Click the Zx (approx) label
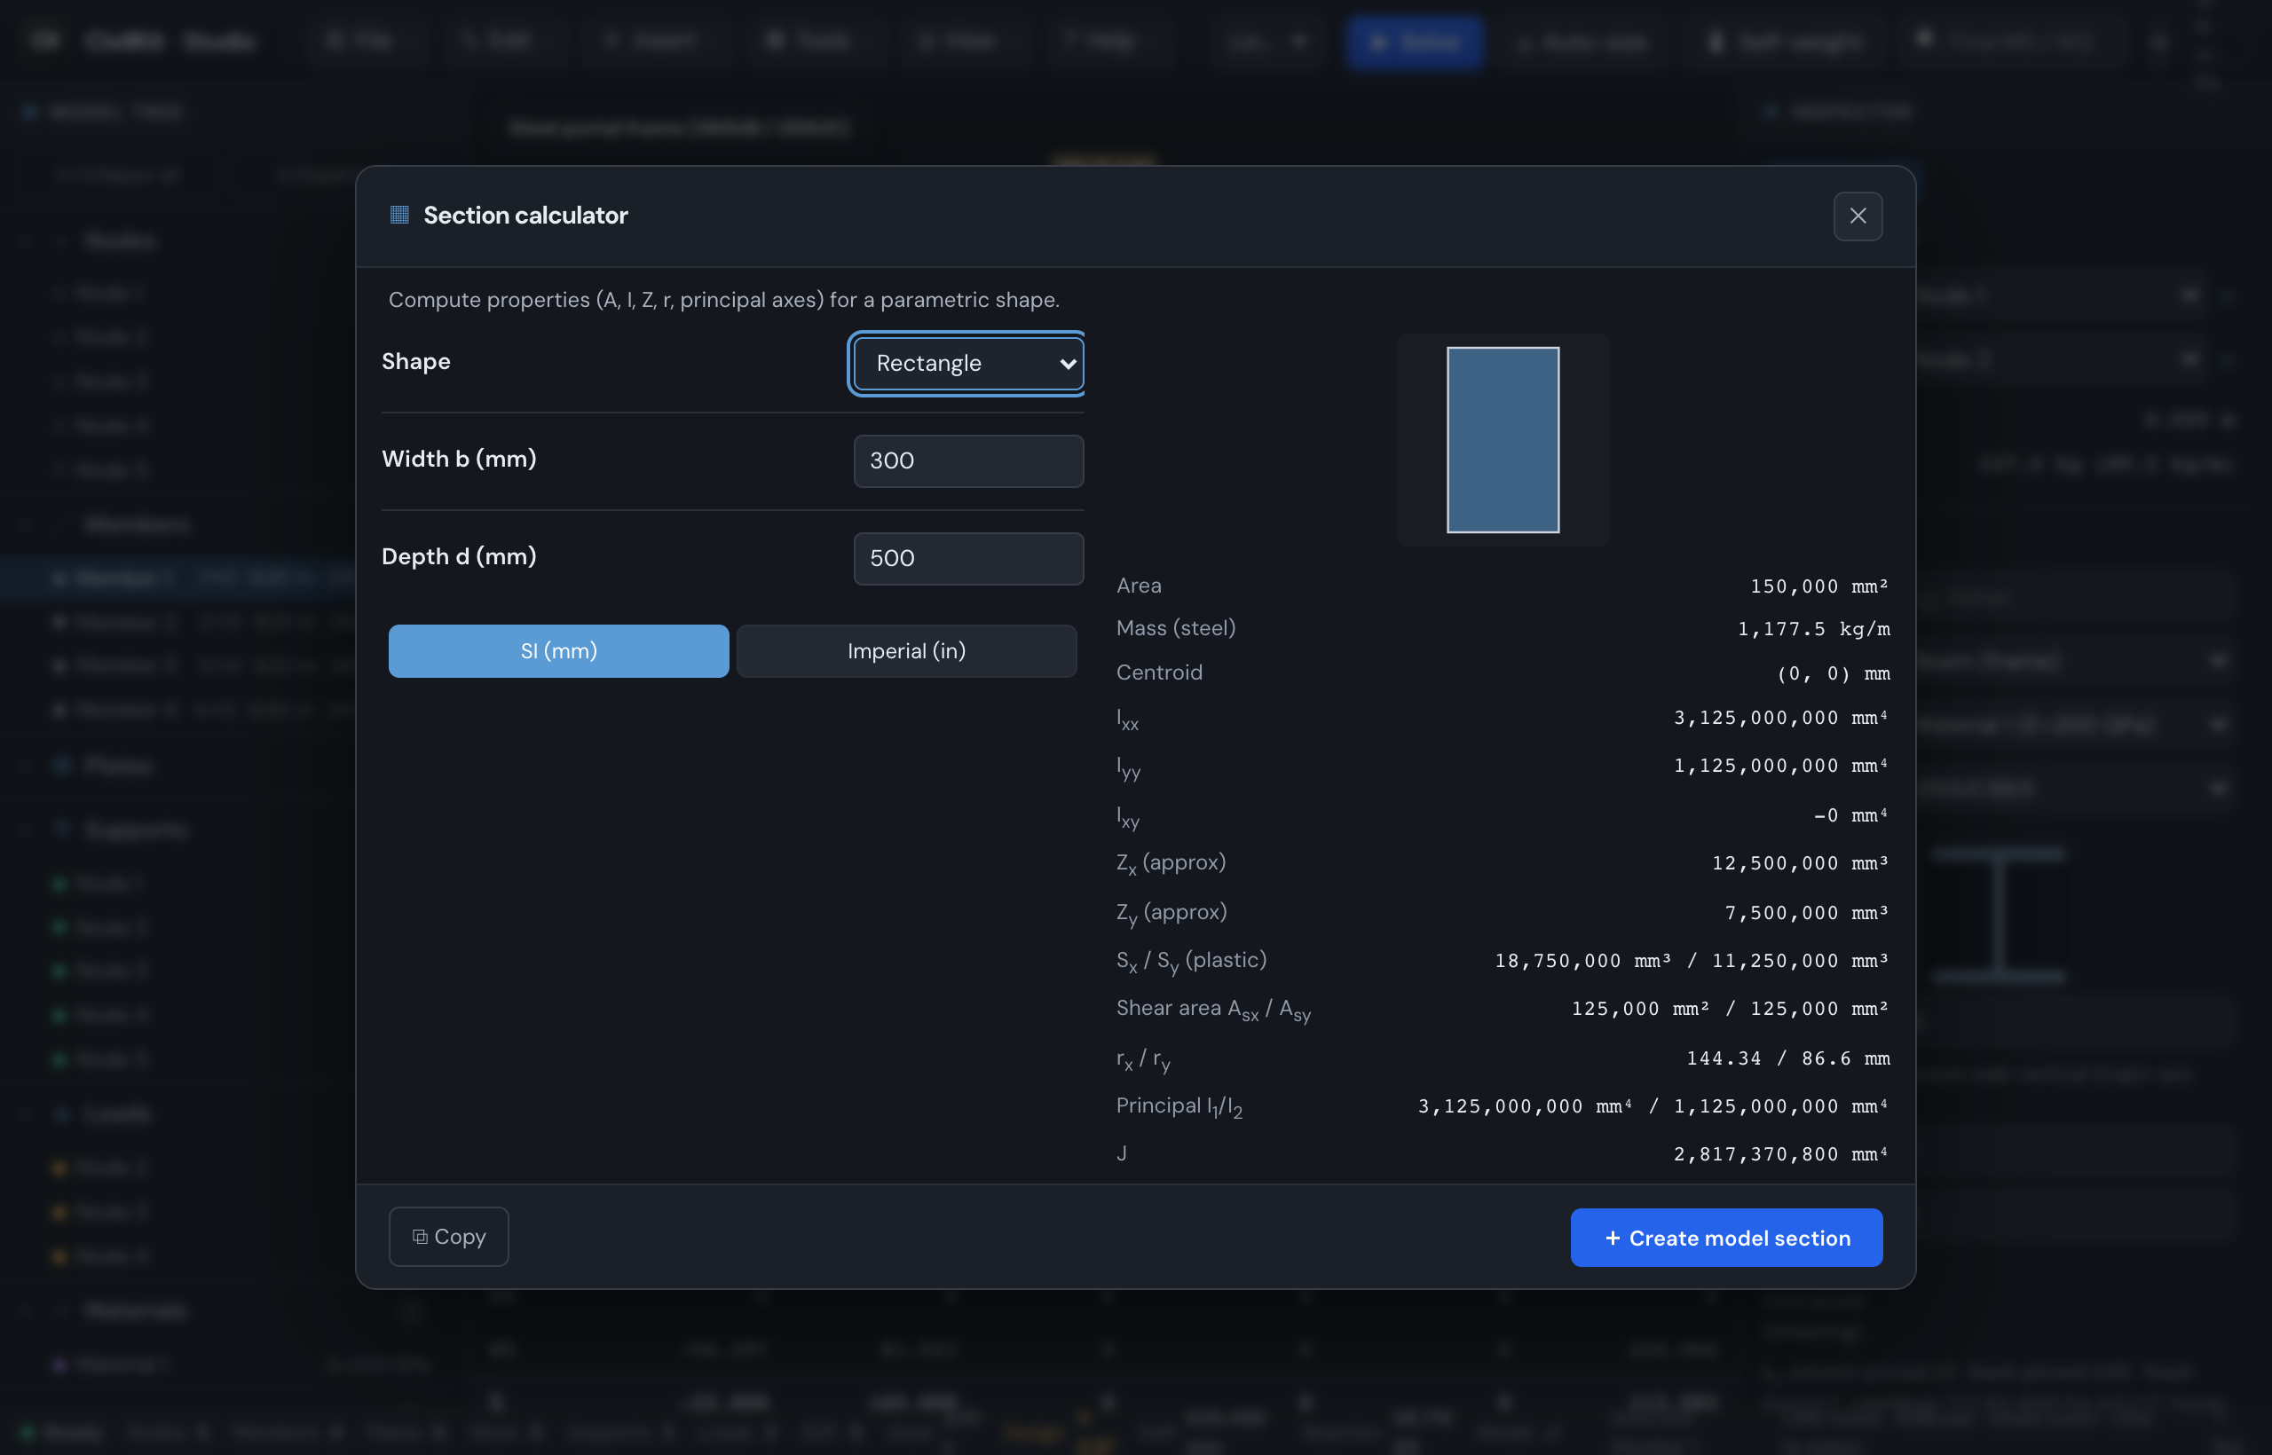This screenshot has height=1455, width=2272. click(x=1171, y=863)
